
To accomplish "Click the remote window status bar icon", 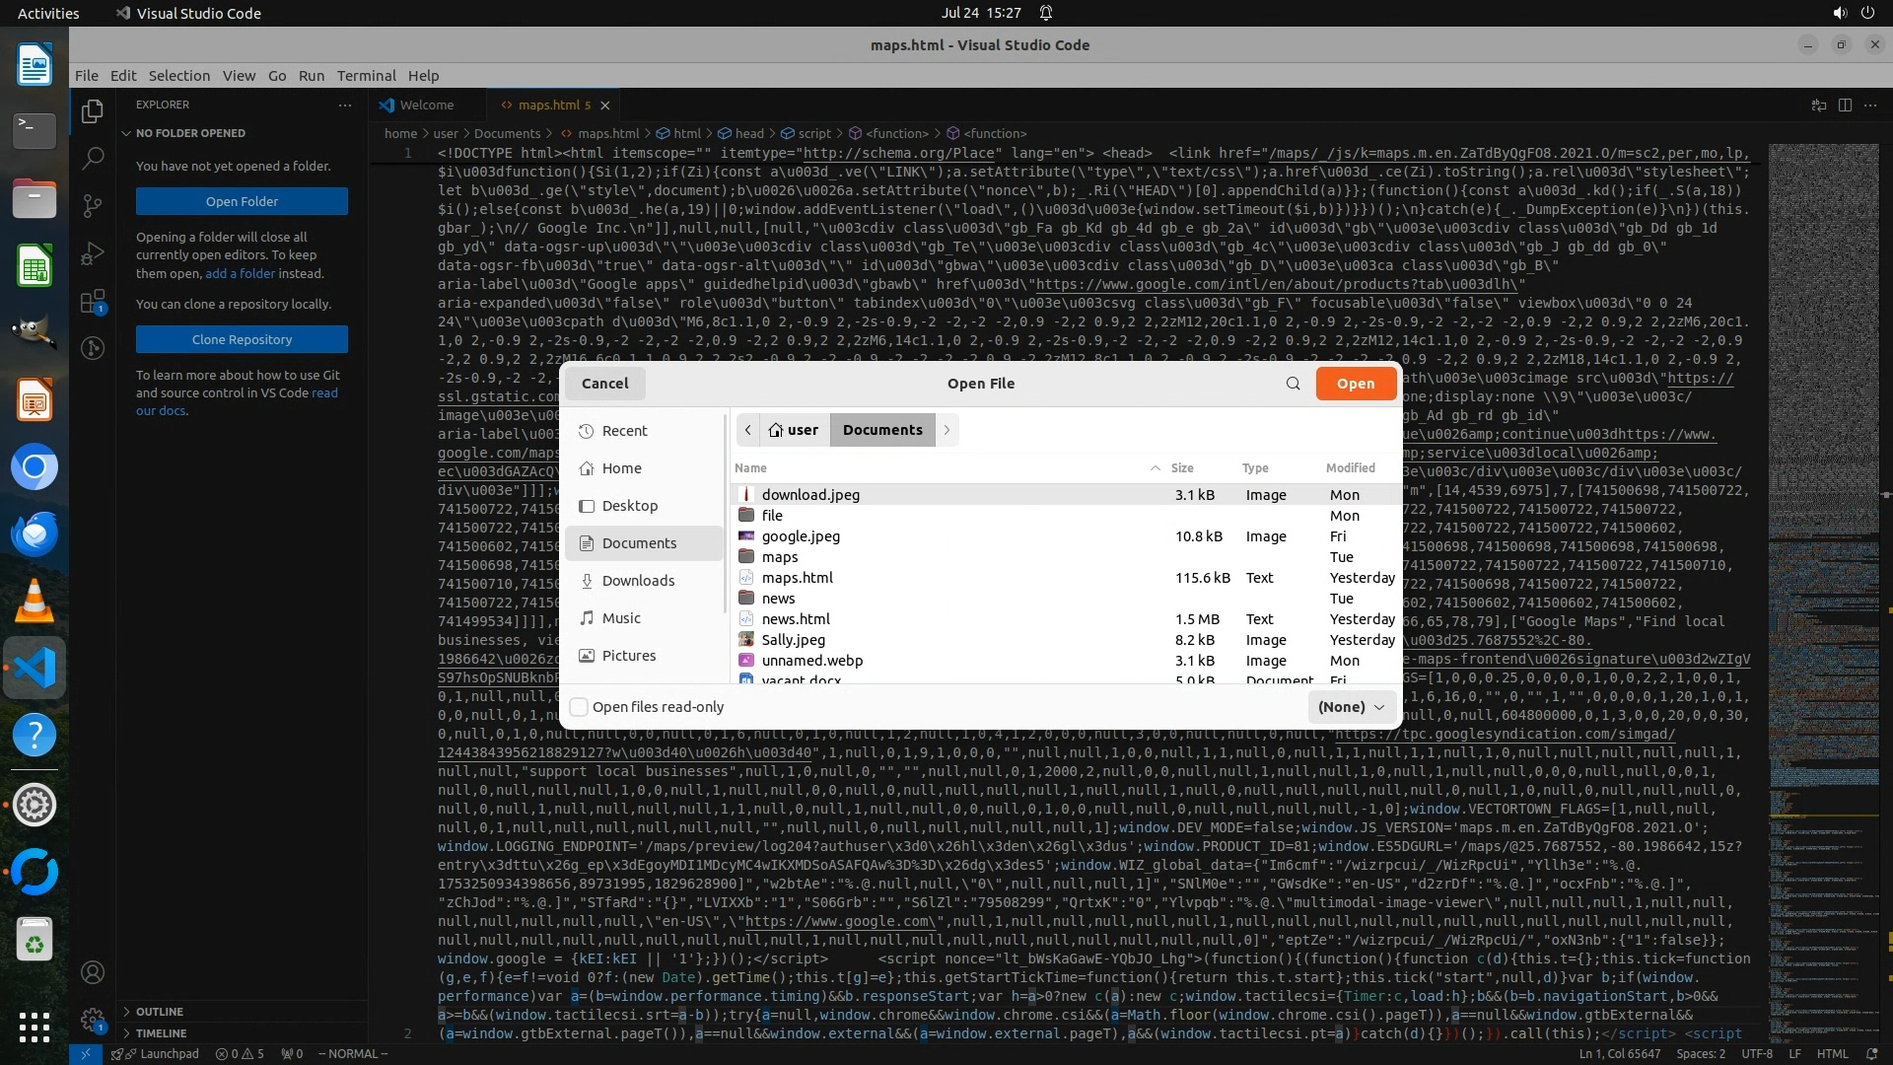I will pos(85,1053).
